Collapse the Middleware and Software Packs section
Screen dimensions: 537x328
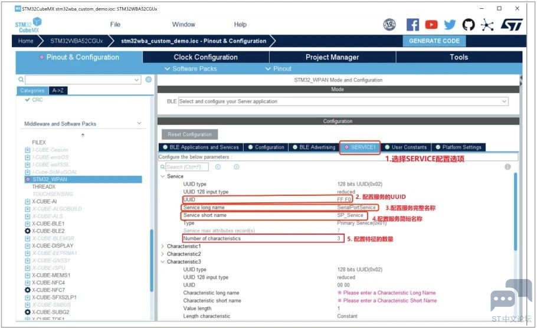pyautogui.click(x=139, y=123)
